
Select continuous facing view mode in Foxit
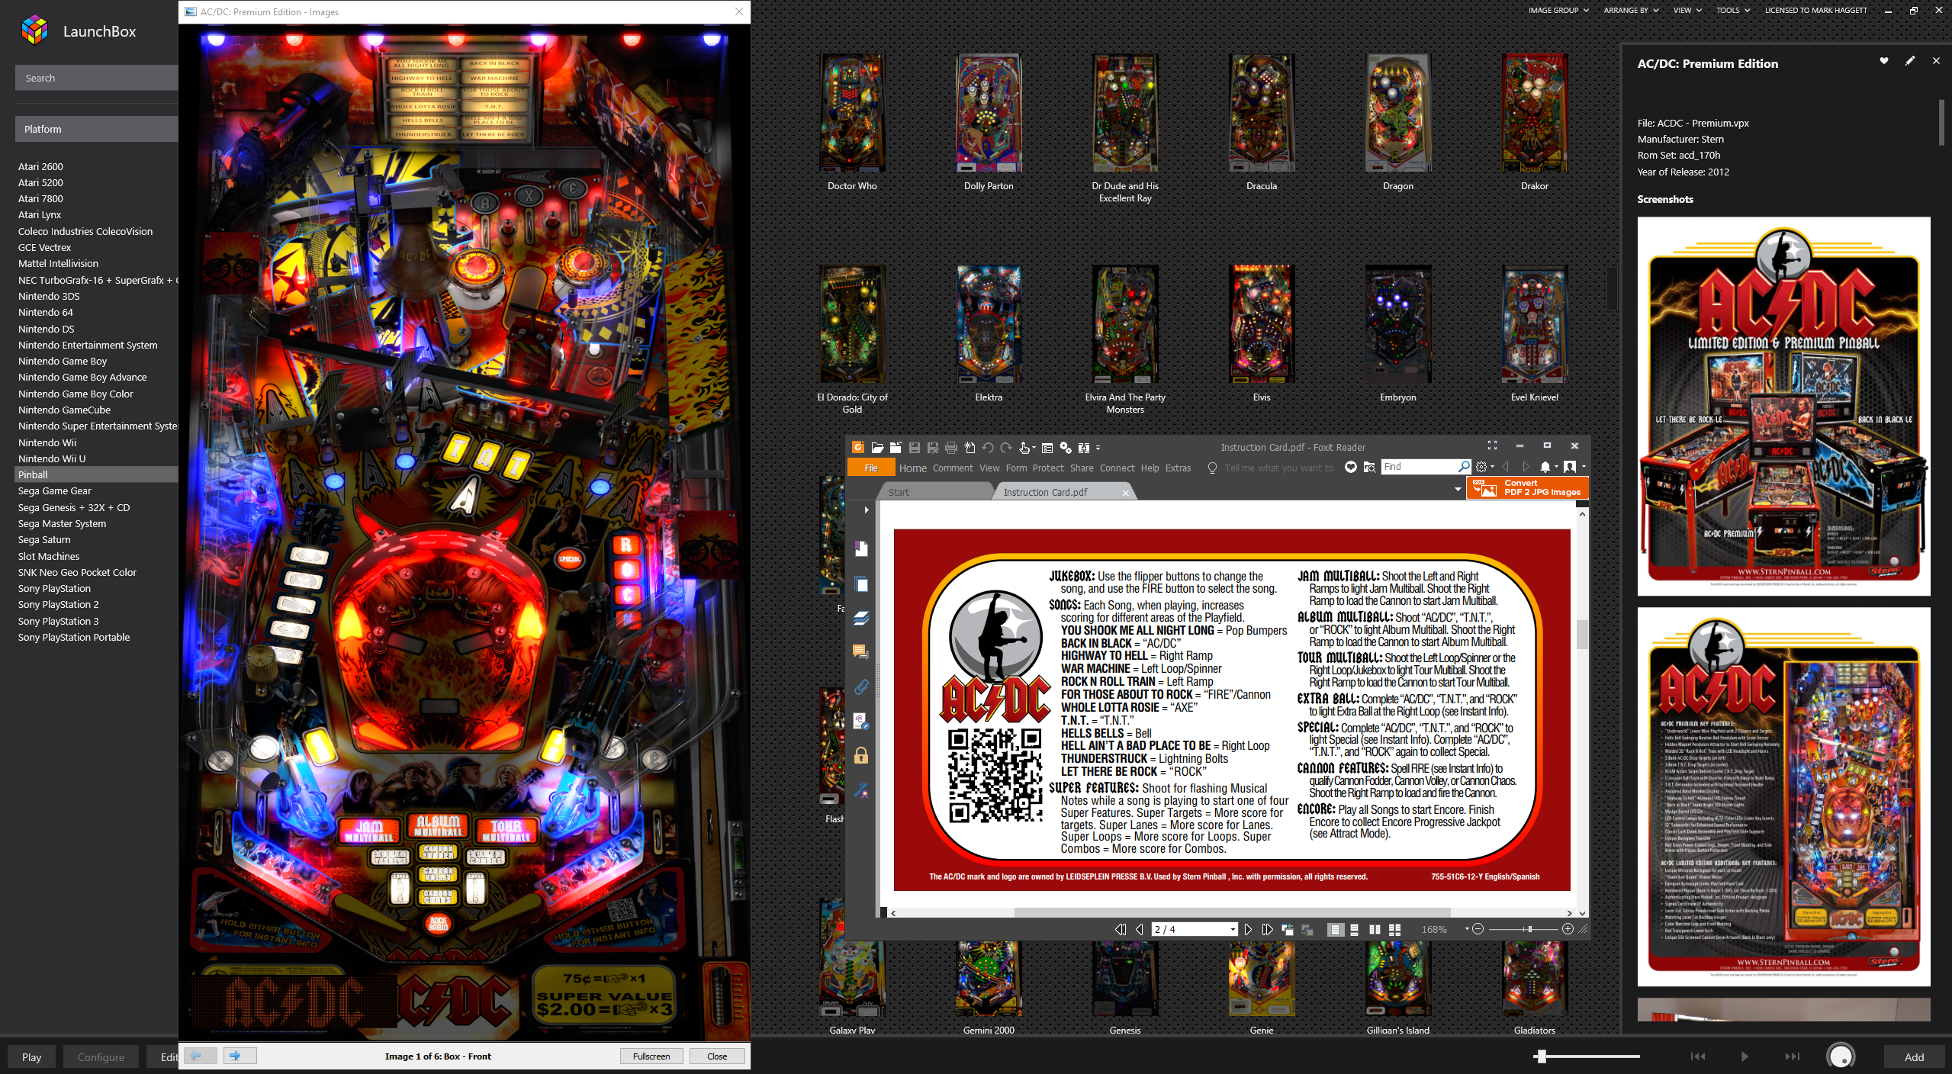[1394, 929]
